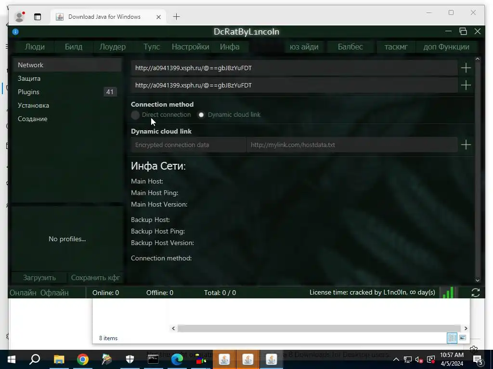The image size is (493, 369).
Task: Switch Explorer window to large icons view
Action: [x=463, y=338]
